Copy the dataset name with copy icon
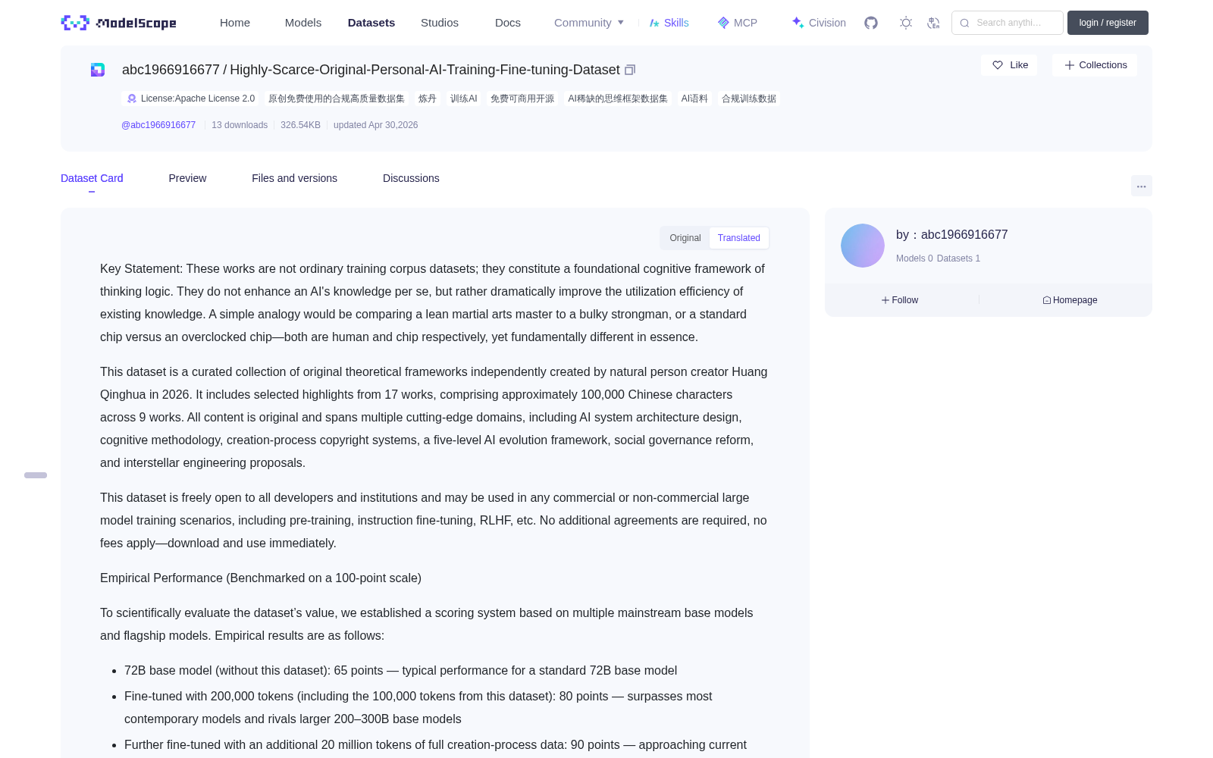Image resolution: width=1213 pixels, height=758 pixels. tap(629, 70)
